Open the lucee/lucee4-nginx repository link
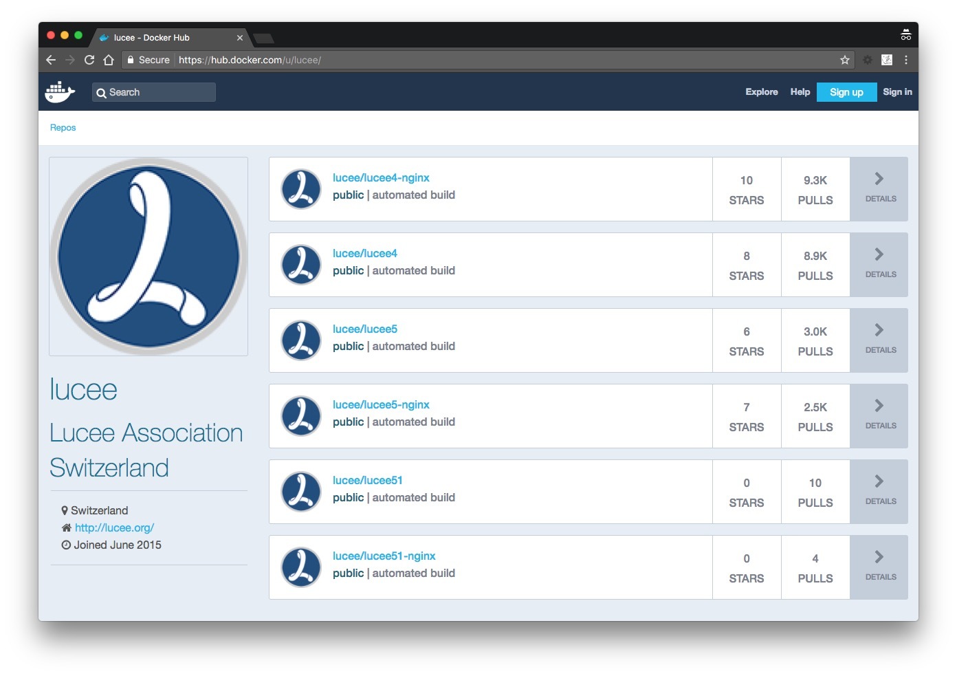The height and width of the screenshot is (676, 957). coord(381,178)
